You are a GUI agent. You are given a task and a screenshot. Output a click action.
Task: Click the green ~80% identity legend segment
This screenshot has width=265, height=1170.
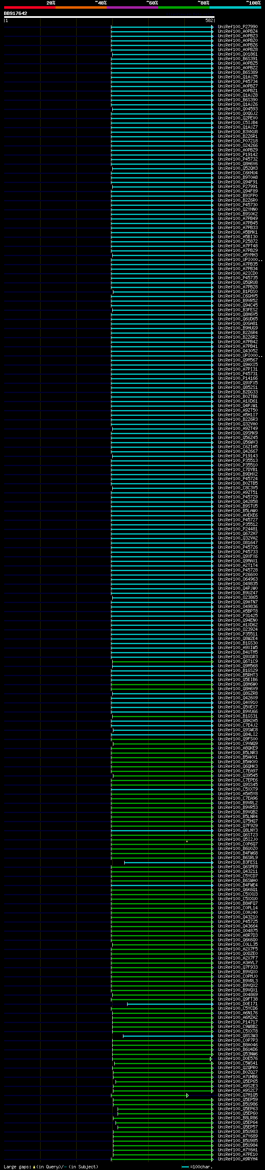(184, 7)
